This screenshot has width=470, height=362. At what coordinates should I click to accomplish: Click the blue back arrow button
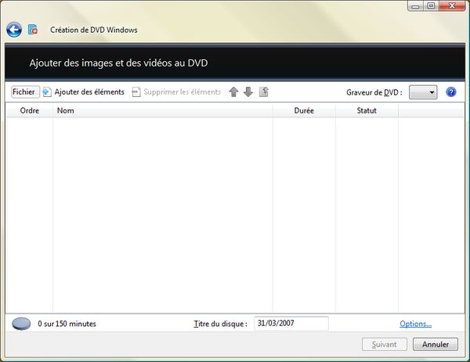pyautogui.click(x=14, y=30)
